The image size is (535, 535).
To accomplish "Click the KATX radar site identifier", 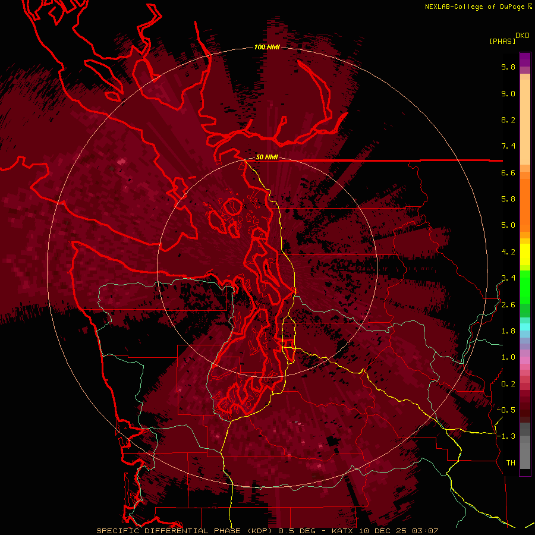I will (x=342, y=531).
